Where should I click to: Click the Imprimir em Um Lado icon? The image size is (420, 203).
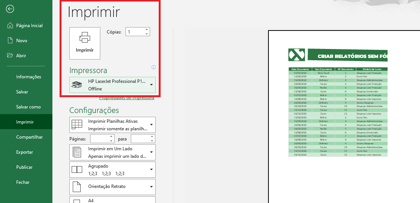coord(77,152)
